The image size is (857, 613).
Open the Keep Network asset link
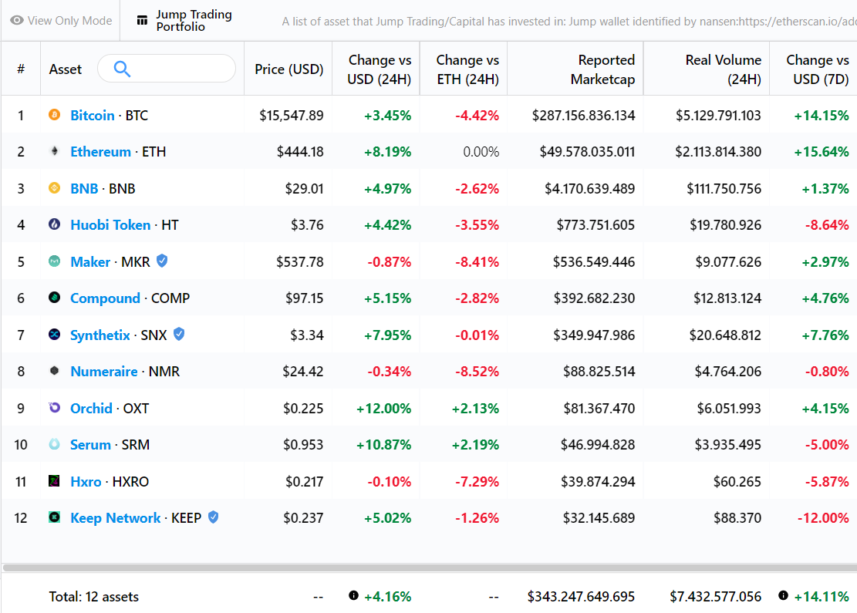click(116, 518)
